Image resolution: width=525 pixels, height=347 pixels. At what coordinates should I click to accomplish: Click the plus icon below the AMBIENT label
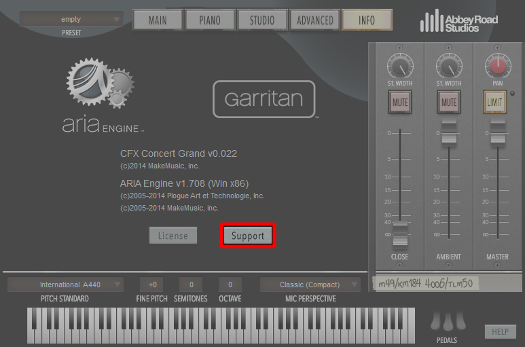pos(449,265)
